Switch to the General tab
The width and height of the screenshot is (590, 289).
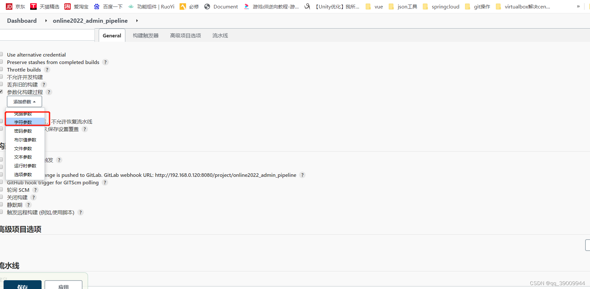click(x=112, y=35)
